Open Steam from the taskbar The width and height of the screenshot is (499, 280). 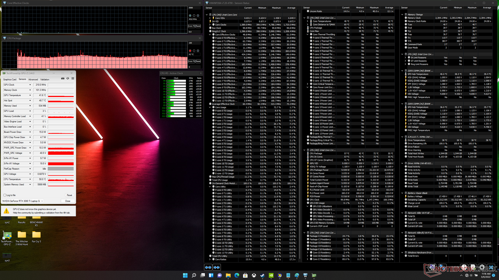tap(262, 275)
